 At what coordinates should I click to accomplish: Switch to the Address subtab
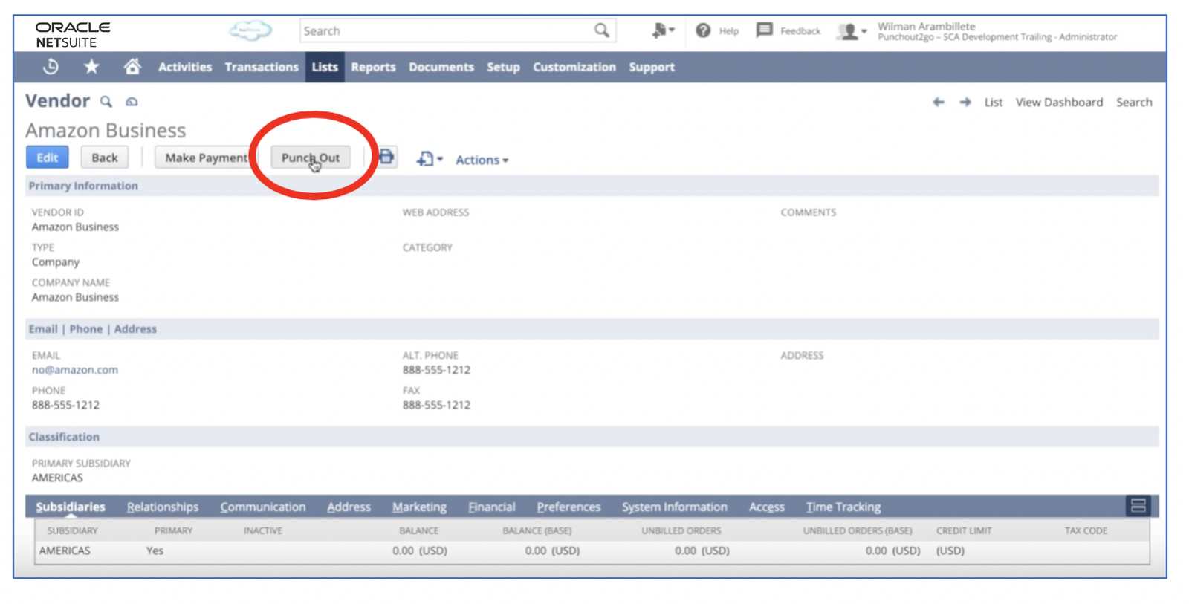point(349,507)
